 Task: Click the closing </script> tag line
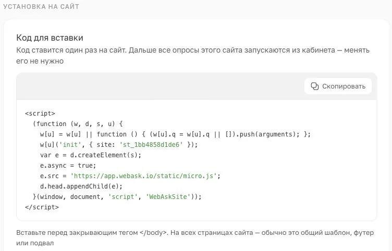[x=42, y=207]
